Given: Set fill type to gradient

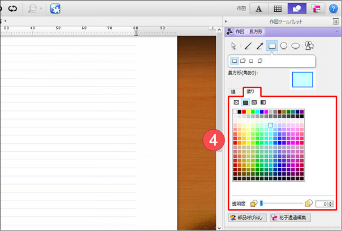Looking at the screenshot, I should coord(263,102).
